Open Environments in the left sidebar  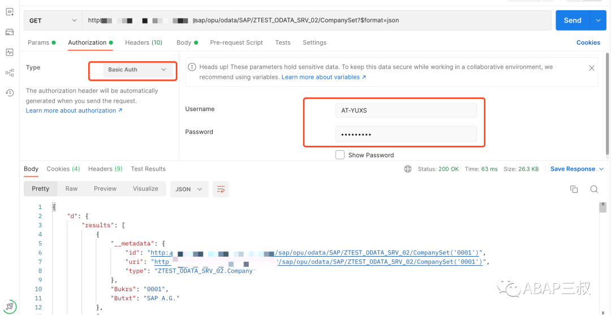click(10, 12)
